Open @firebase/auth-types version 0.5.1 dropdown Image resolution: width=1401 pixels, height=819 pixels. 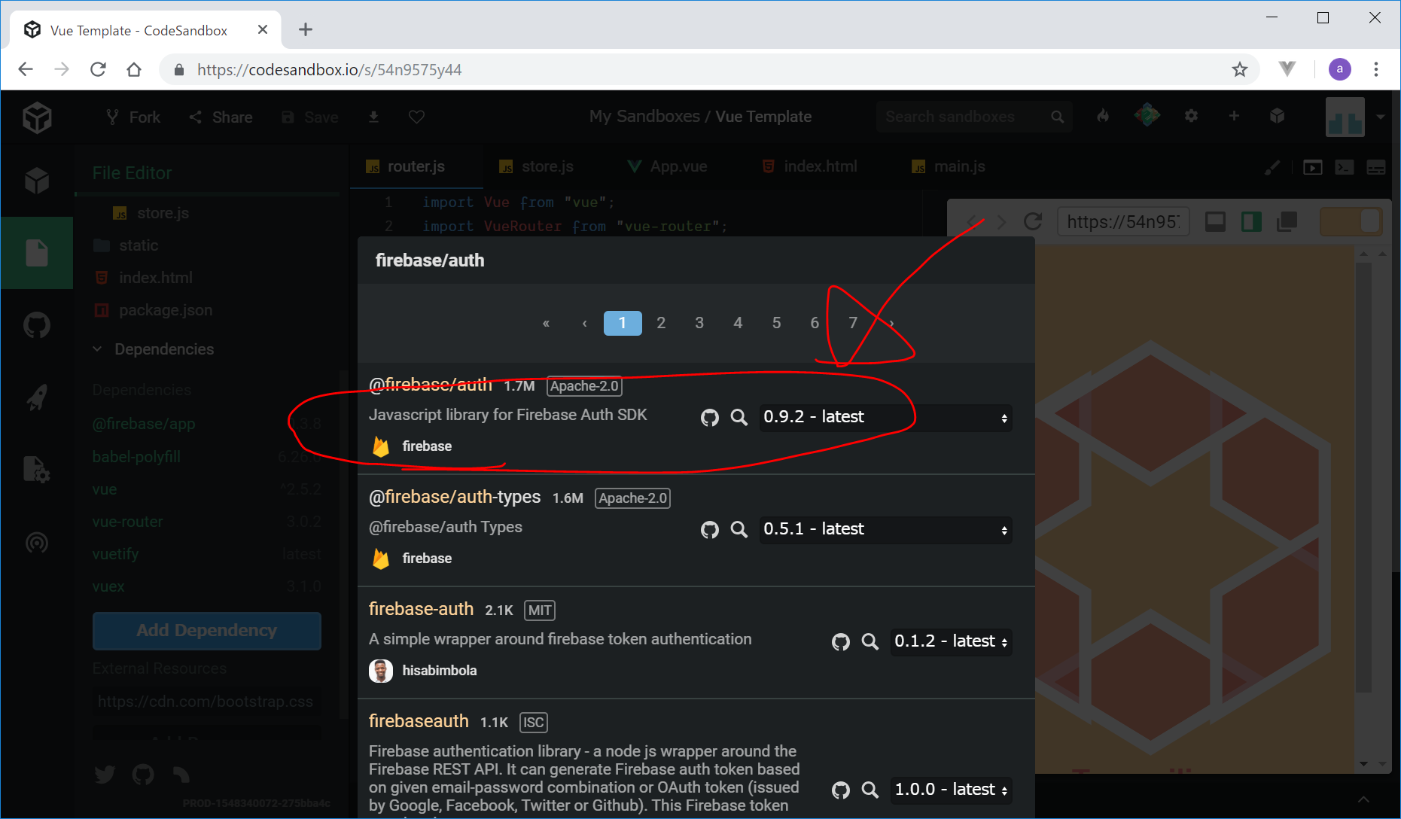coord(885,530)
